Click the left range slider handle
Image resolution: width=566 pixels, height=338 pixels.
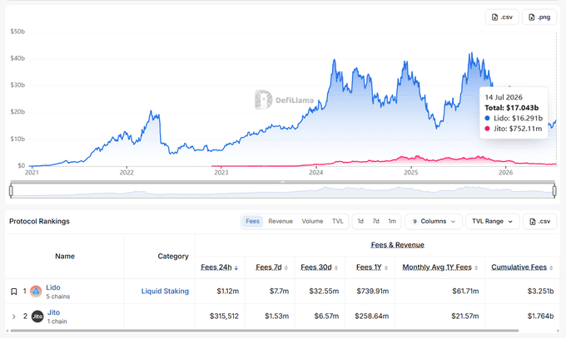(11, 191)
